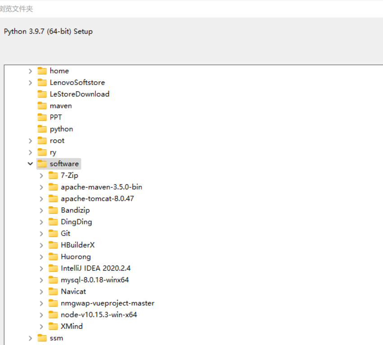Expand the apache-maven-3.5.0-bin arrow
Viewport: 383px width, 345px height.
[41, 187]
